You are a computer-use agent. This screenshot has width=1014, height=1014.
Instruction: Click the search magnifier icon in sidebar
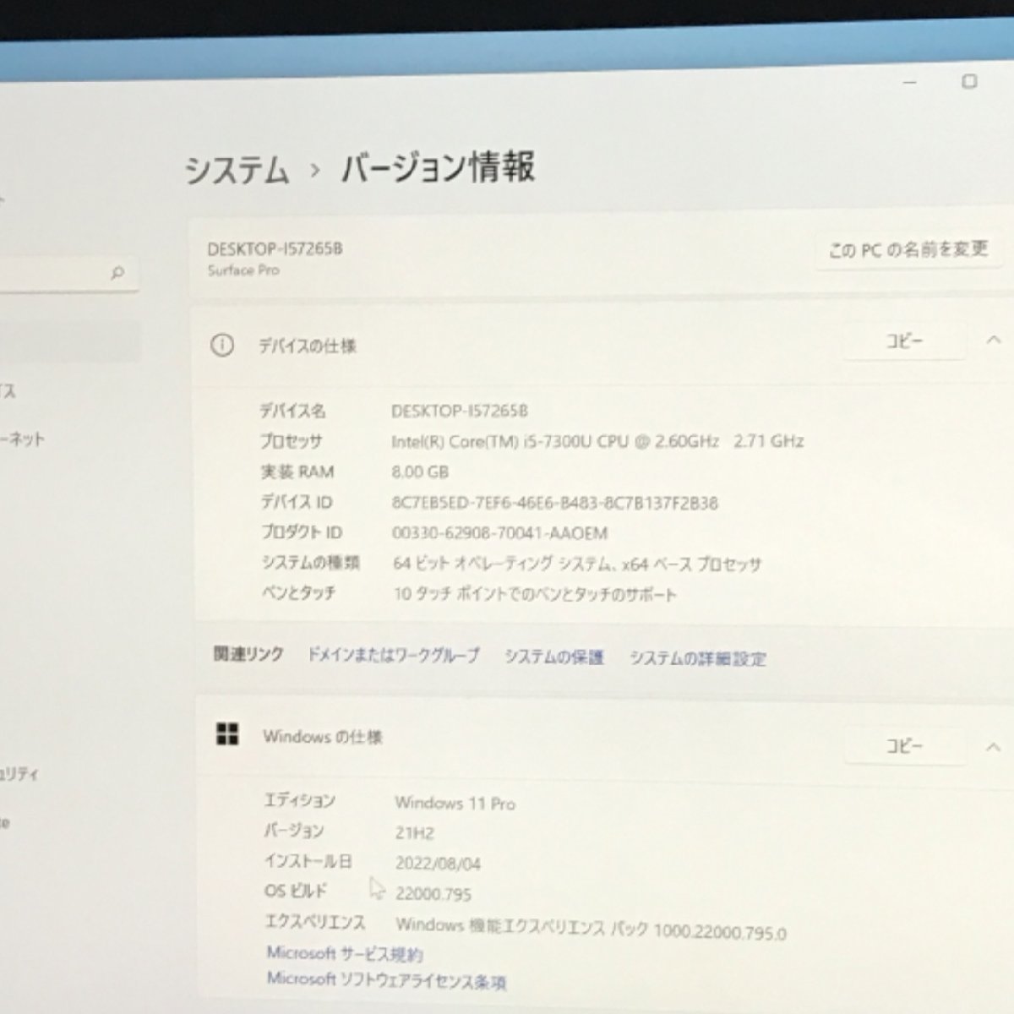click(x=117, y=272)
